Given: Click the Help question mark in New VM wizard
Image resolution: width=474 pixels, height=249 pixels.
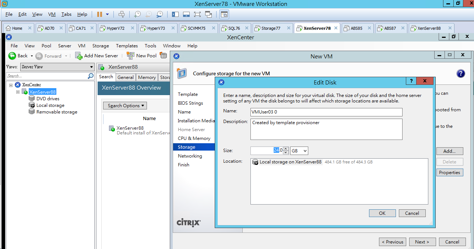Looking at the screenshot, I should pos(460,73).
